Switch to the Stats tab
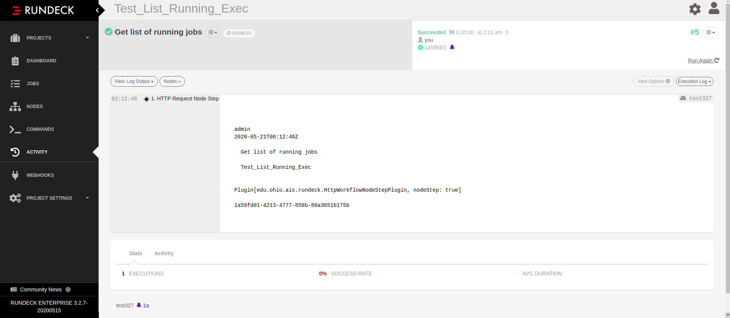Viewport: 730px width, 318px height. tap(135, 253)
